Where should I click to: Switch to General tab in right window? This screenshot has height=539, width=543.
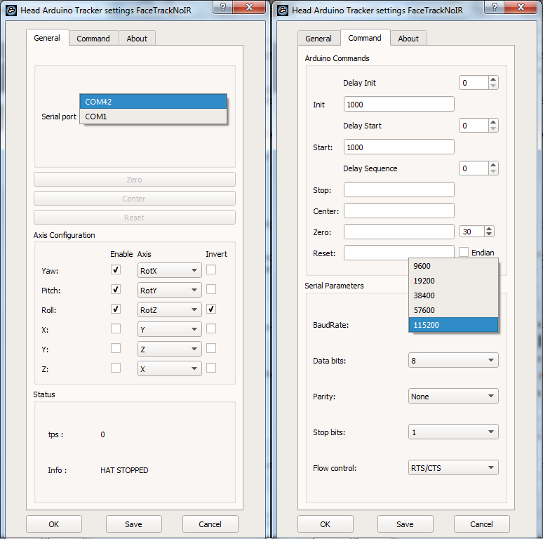[x=319, y=39]
